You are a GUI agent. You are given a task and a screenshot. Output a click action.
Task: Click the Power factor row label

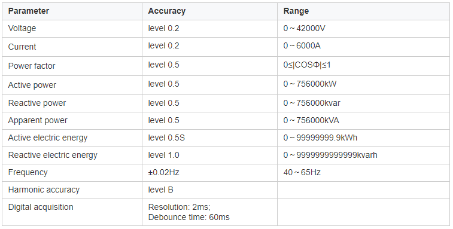[x=32, y=66]
